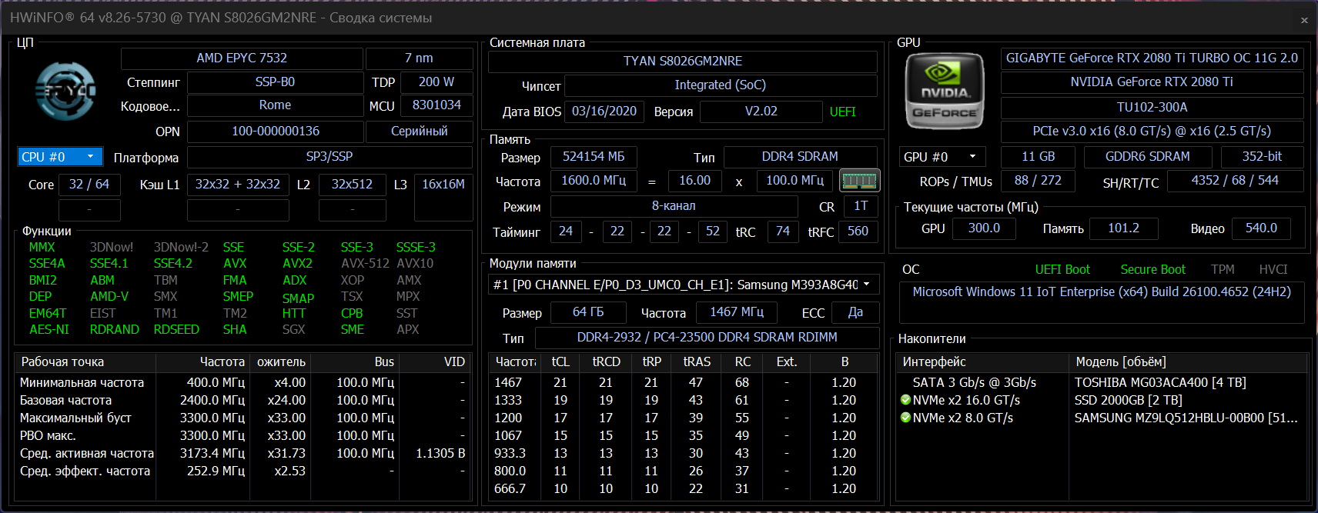Click the Модель [объём] column header

(x=1189, y=362)
